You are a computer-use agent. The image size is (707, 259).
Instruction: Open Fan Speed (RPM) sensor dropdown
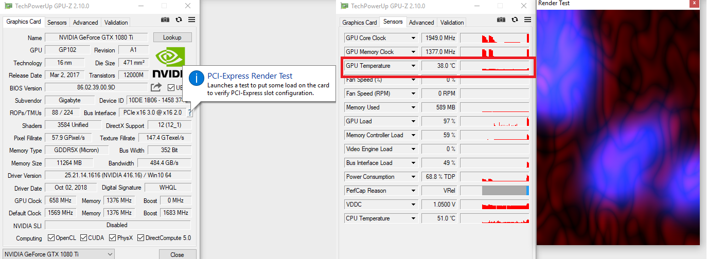(413, 94)
